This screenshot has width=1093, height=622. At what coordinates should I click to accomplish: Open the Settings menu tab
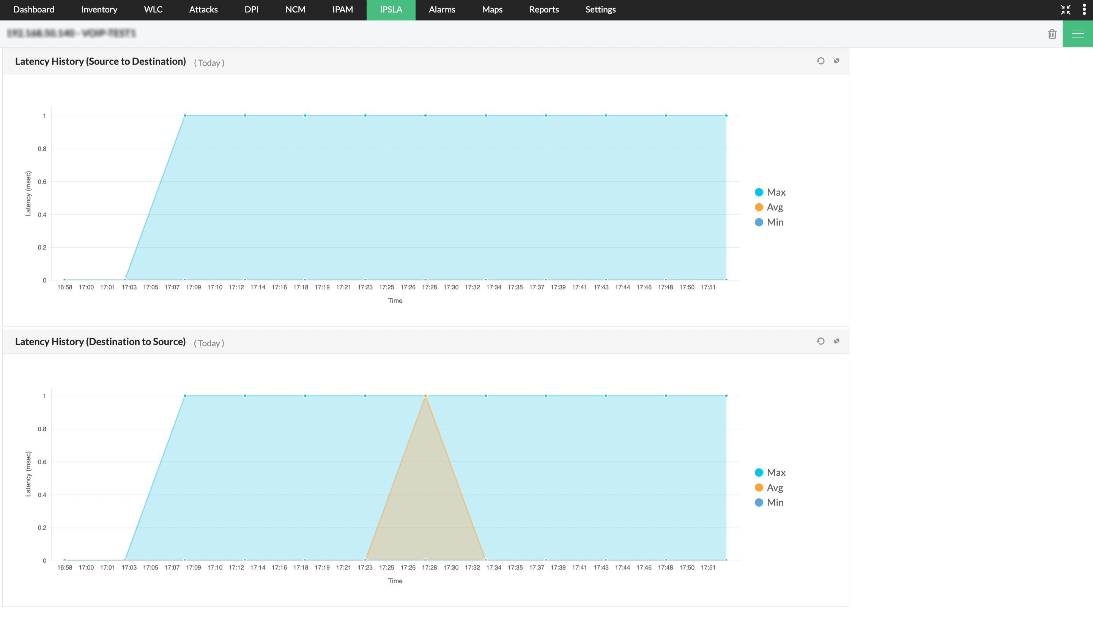click(600, 9)
